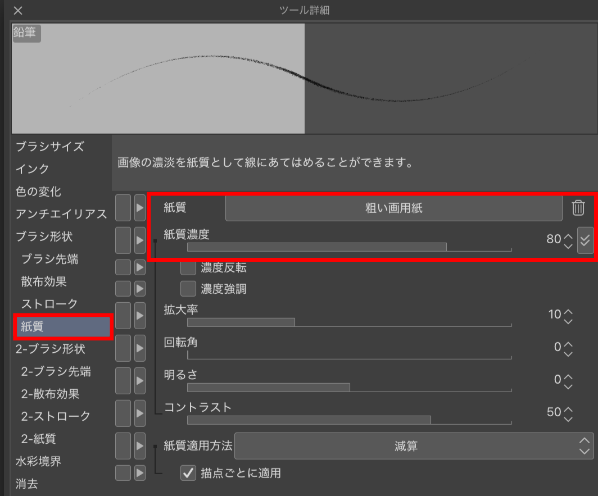Select the 2-ブラシ形状 category
The height and width of the screenshot is (496, 598).
click(51, 349)
